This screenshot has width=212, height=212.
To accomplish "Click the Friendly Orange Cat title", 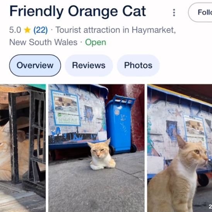I will [x=78, y=12].
